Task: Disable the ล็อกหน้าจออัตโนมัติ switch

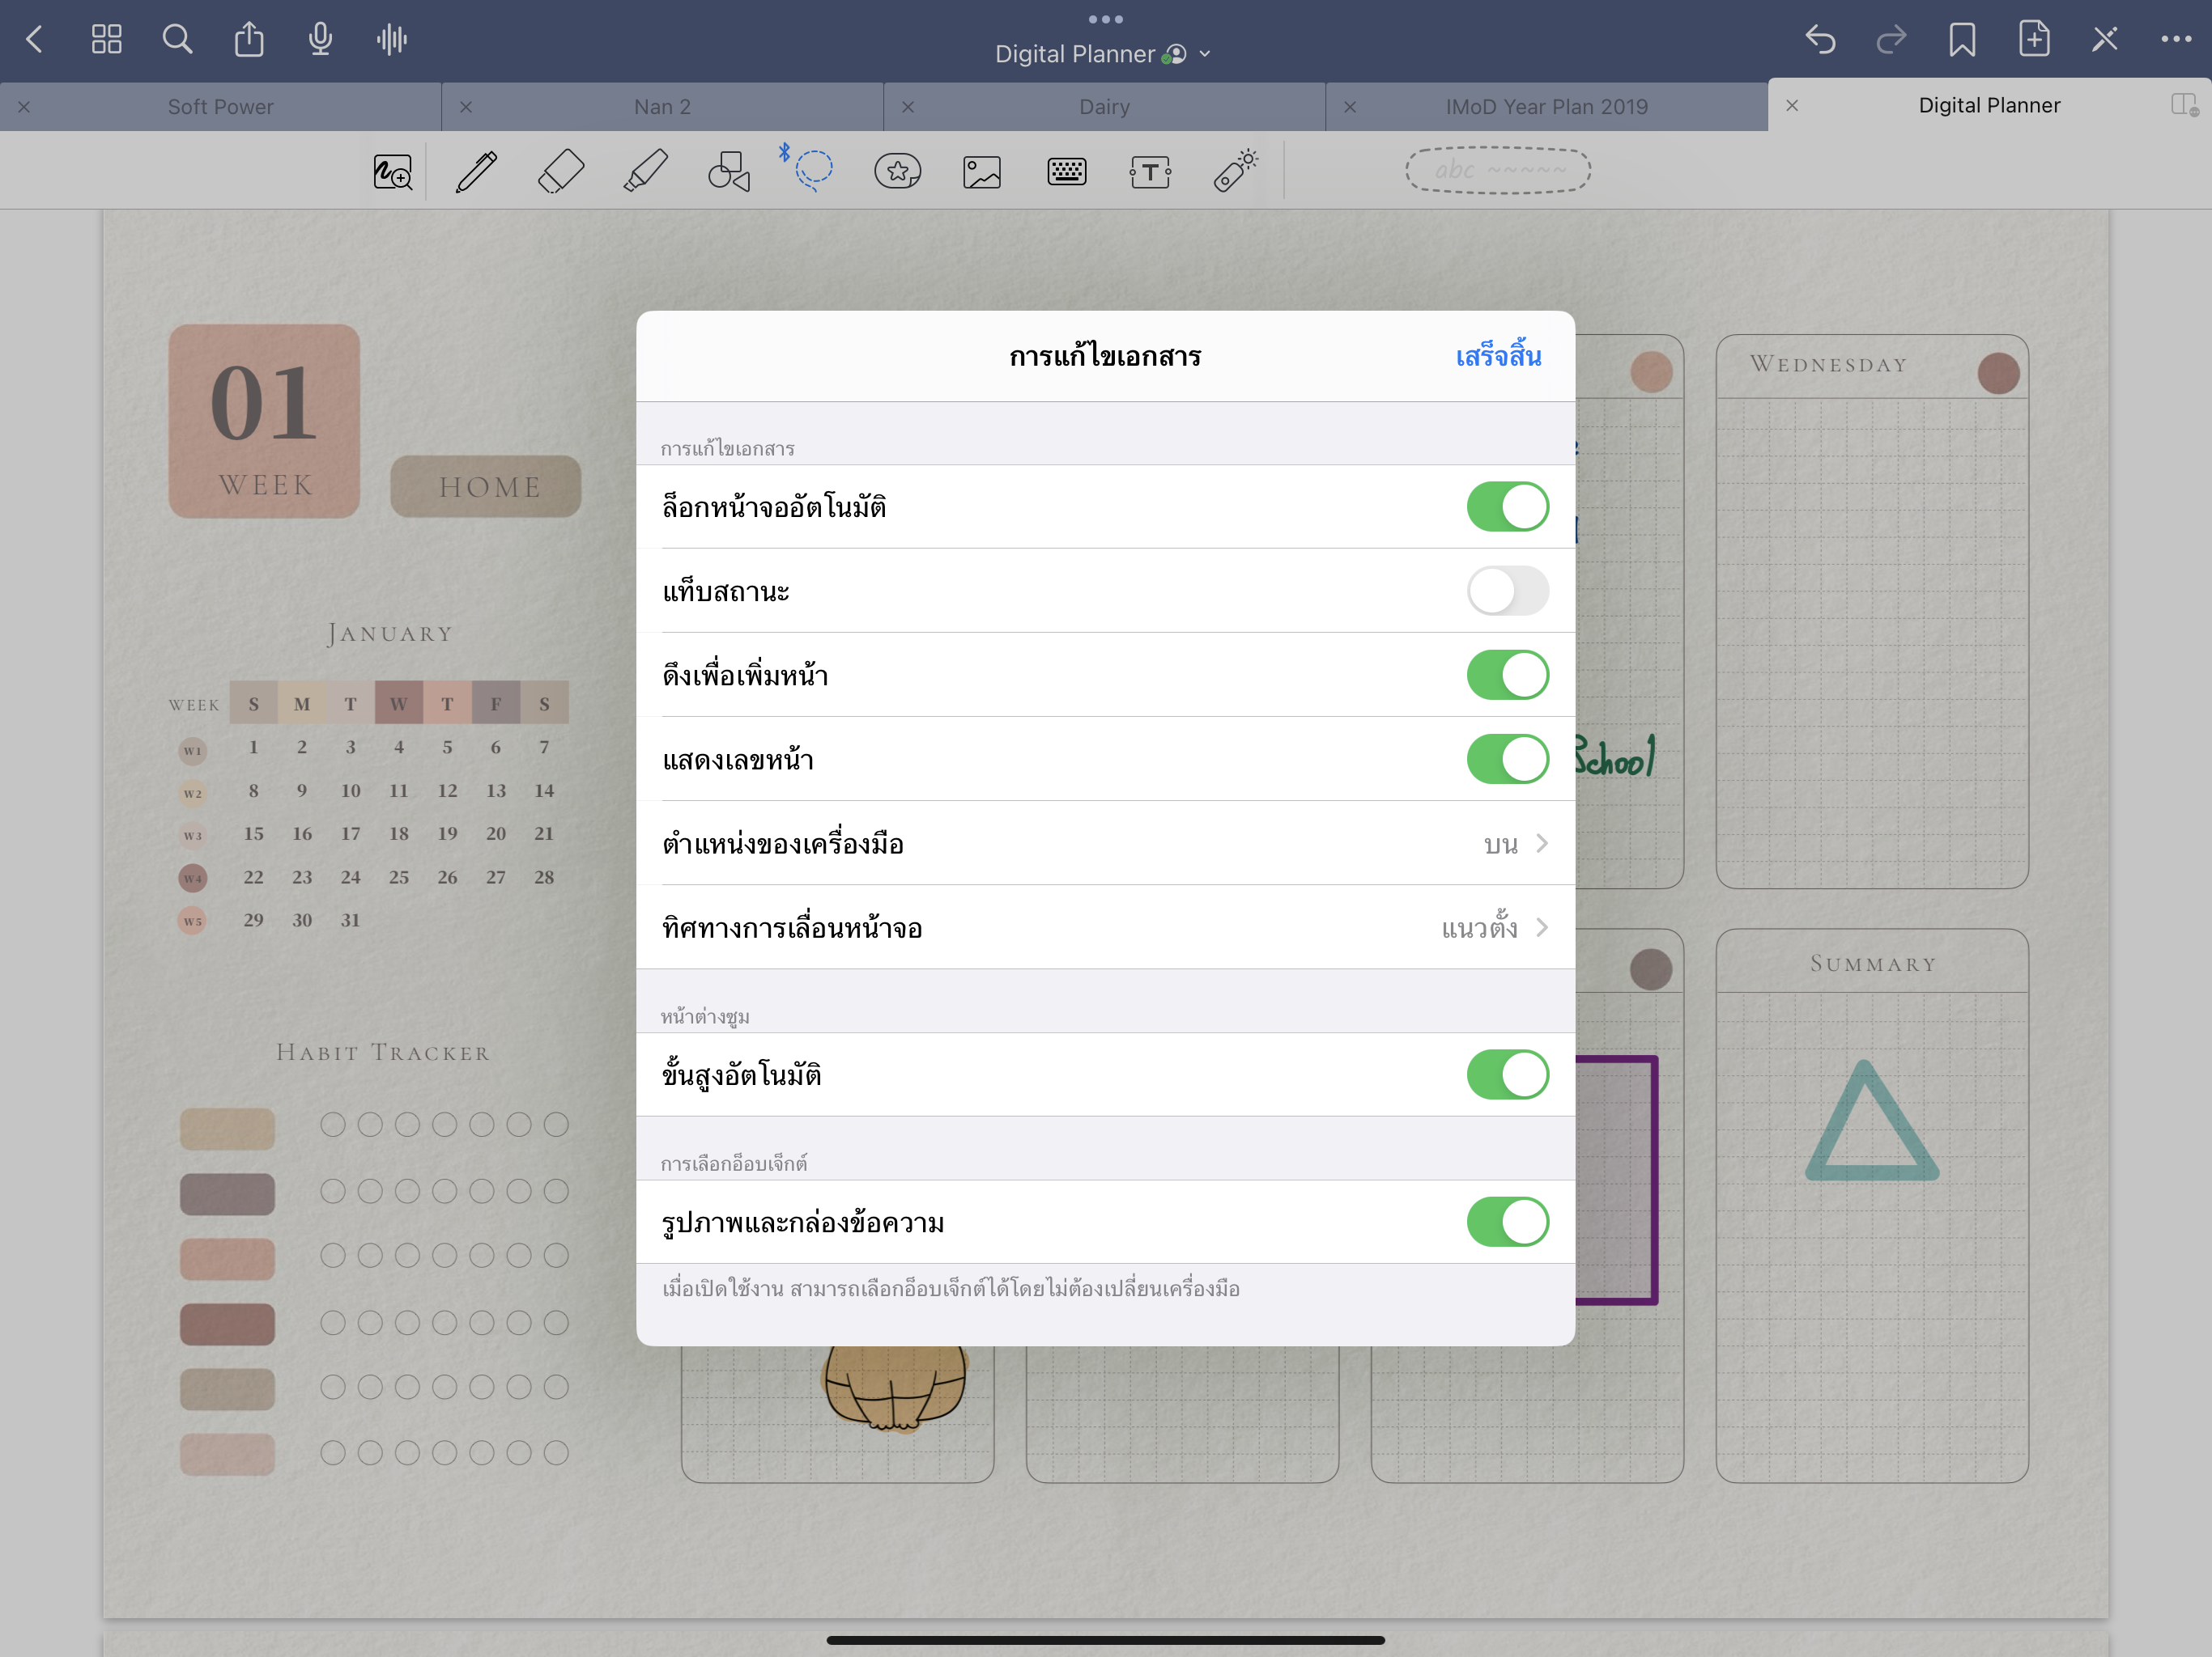Action: pos(1507,506)
